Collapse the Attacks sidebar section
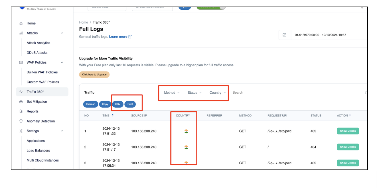The height and width of the screenshot is (188, 377). 62,33
